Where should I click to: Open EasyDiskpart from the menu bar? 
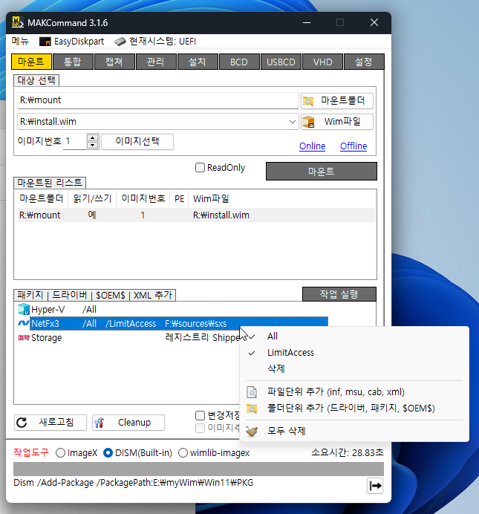point(71,42)
